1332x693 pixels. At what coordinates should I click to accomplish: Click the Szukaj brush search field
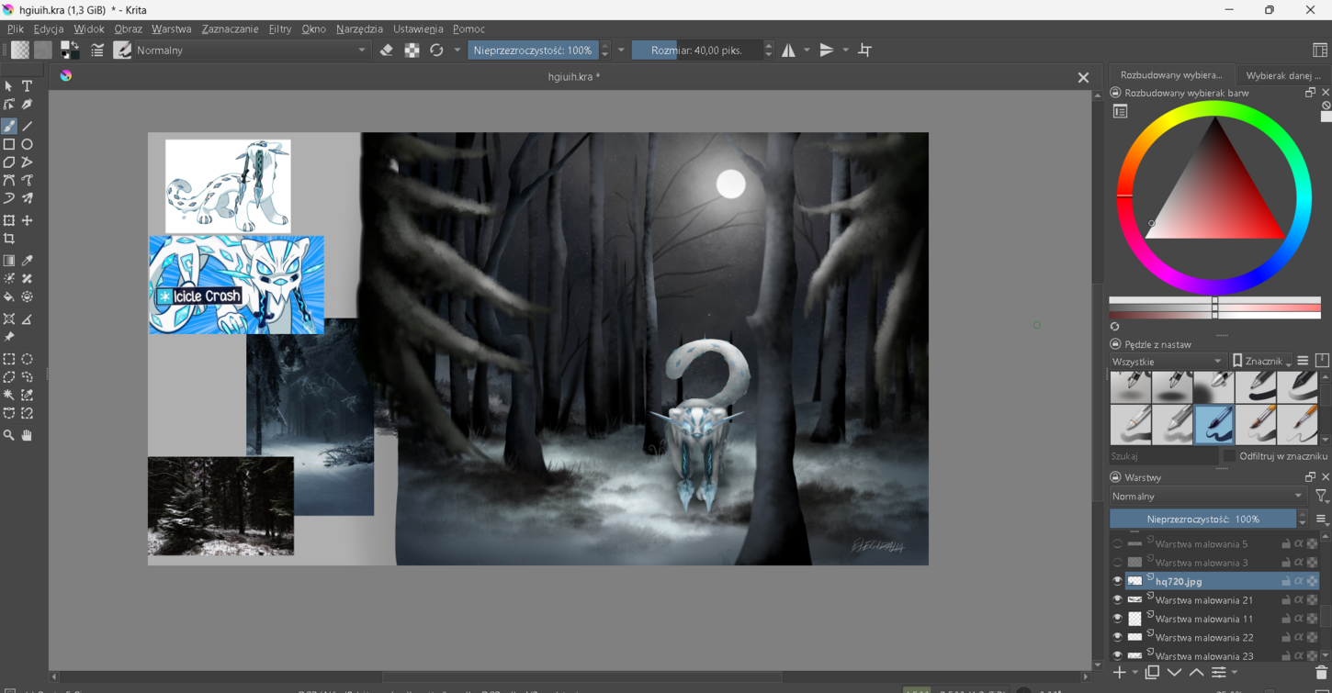coord(1163,456)
